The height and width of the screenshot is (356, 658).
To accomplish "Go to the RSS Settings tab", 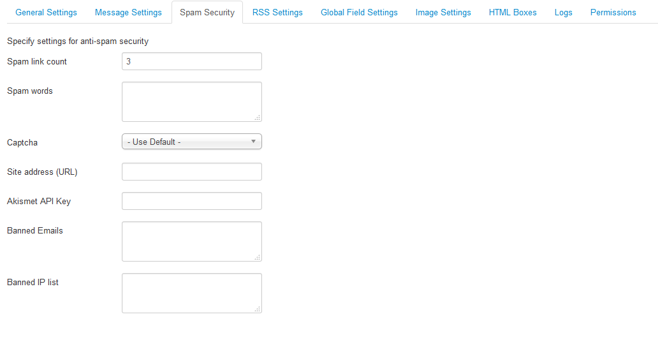I will point(277,12).
